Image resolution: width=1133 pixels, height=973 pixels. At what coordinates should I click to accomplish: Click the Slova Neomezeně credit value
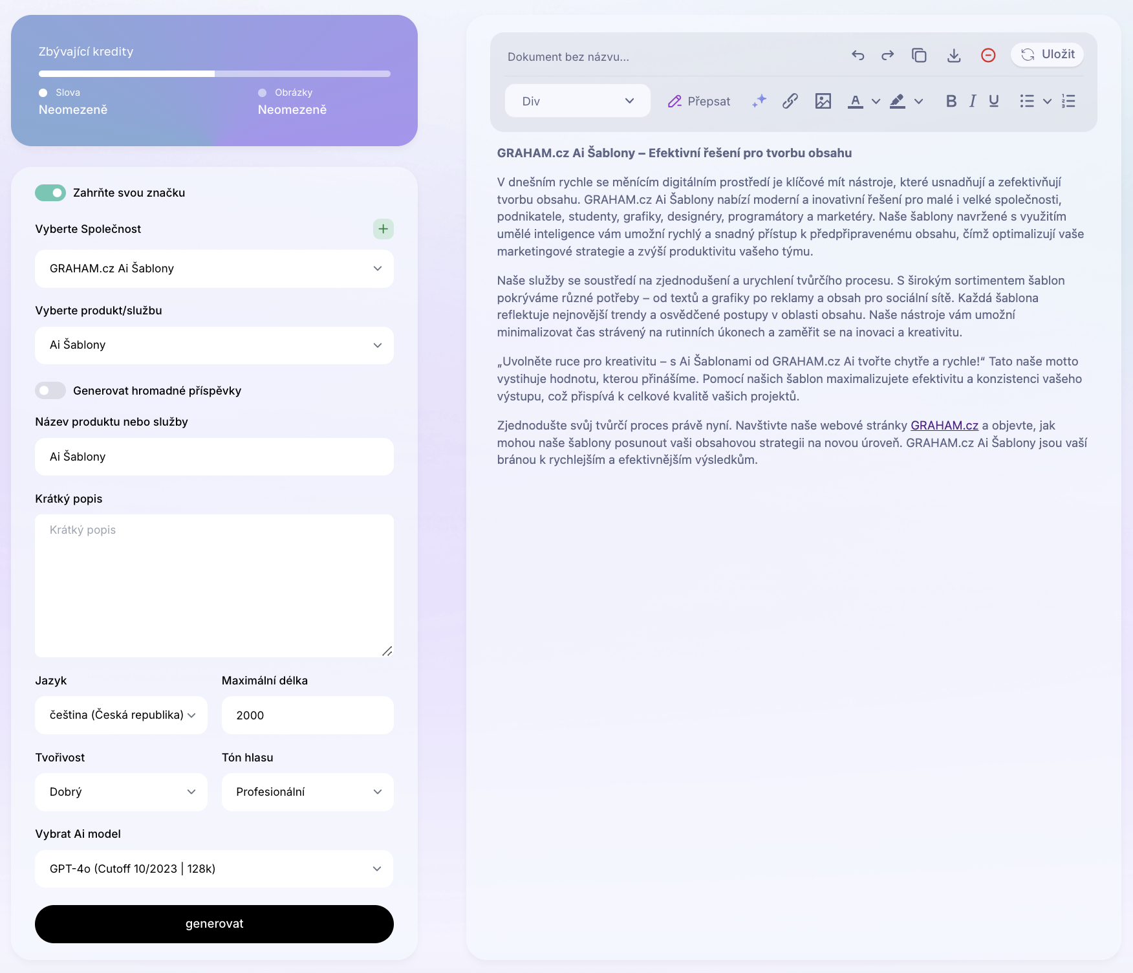point(73,110)
